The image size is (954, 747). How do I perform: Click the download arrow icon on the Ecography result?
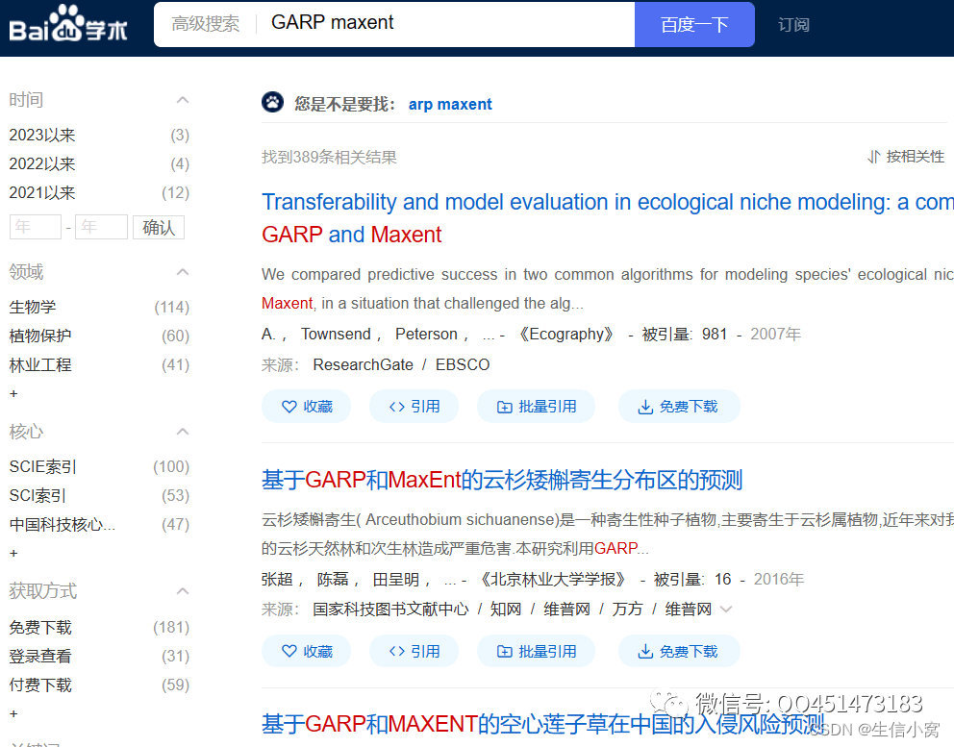[645, 407]
